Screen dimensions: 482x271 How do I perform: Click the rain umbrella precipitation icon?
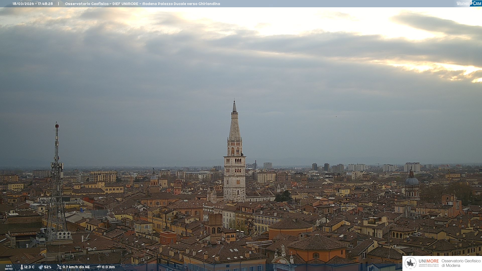[99, 267]
